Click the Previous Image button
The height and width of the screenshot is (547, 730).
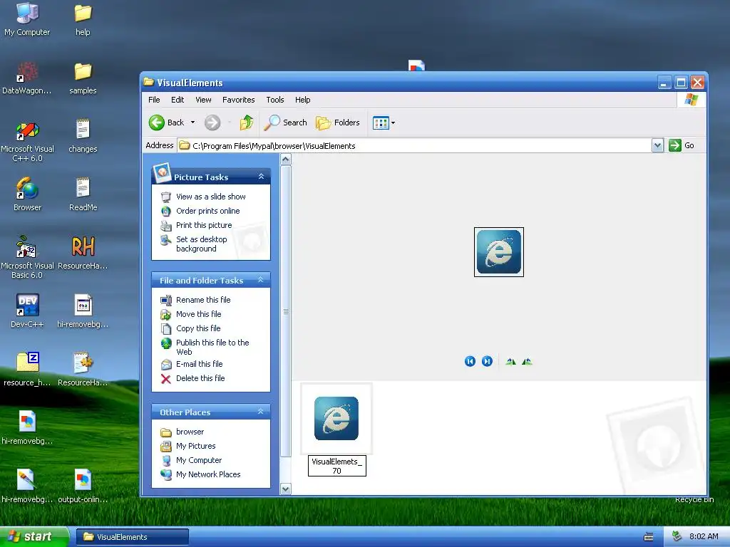pyautogui.click(x=471, y=361)
